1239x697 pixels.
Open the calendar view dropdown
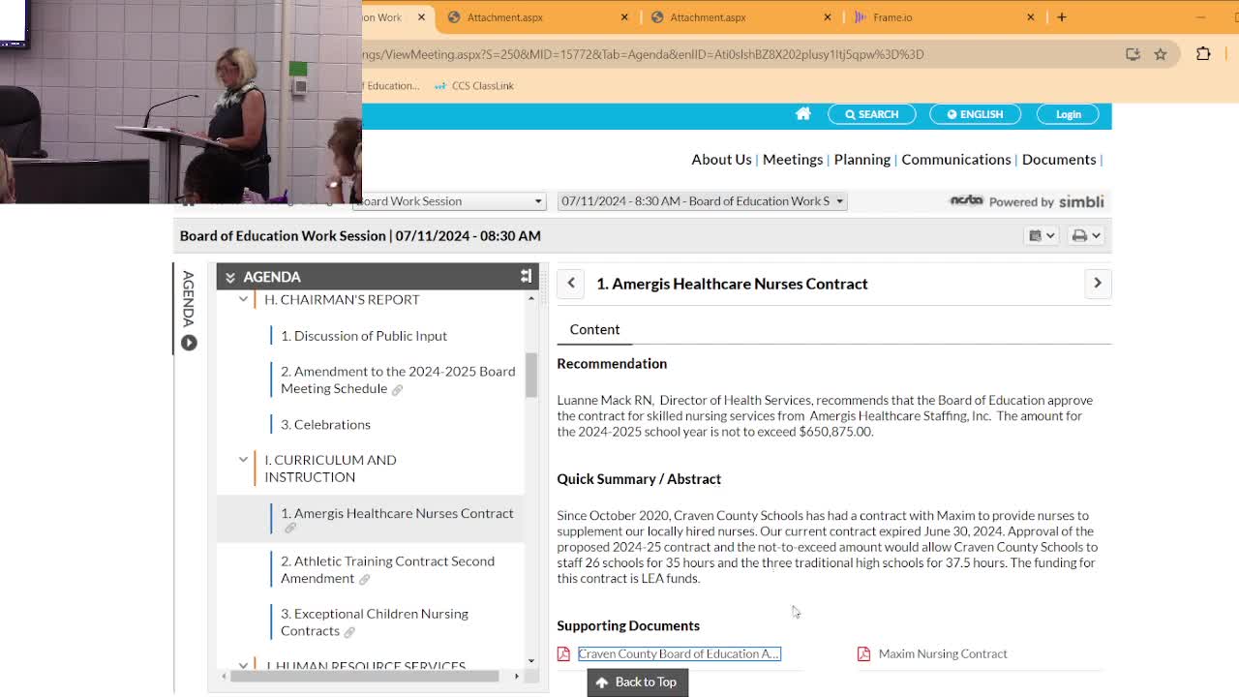click(x=1042, y=235)
